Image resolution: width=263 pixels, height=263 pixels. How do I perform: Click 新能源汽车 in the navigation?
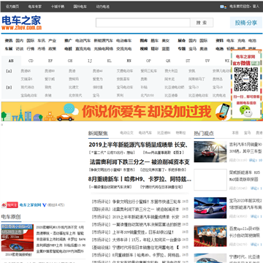tap(104, 41)
